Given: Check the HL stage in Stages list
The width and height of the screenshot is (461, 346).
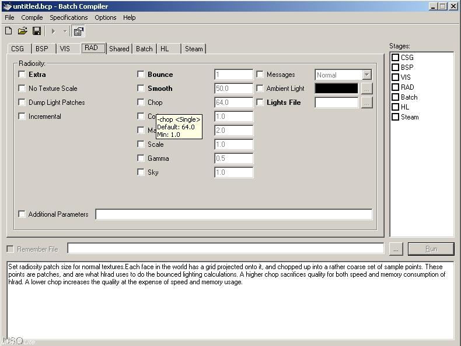Looking at the screenshot, I should coord(396,107).
